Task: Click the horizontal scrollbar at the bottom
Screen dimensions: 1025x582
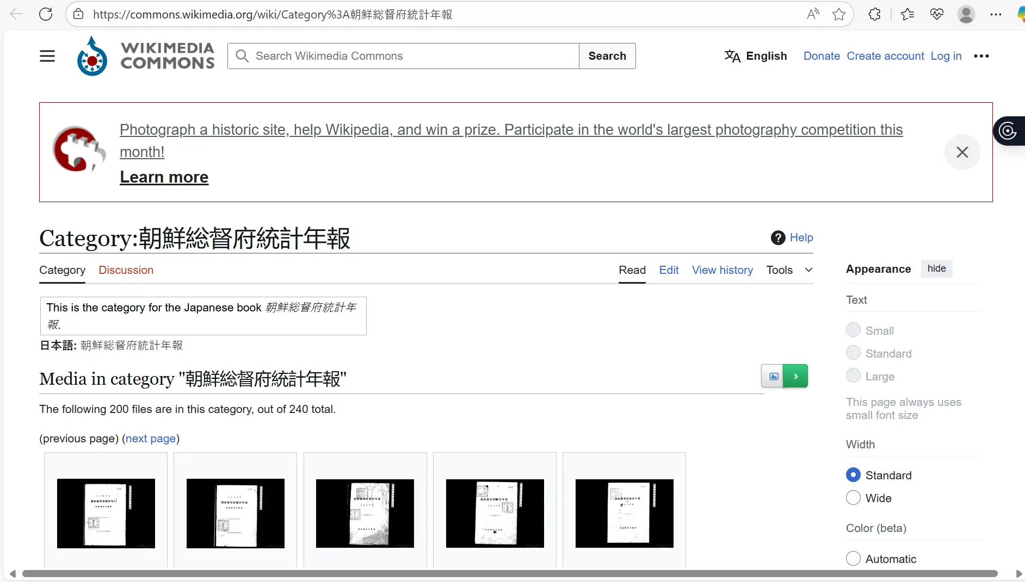Action: click(509, 574)
